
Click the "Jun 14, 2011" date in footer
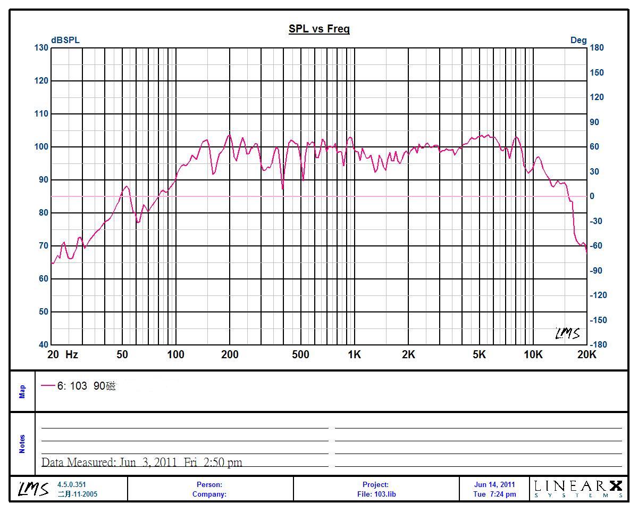pos(494,484)
